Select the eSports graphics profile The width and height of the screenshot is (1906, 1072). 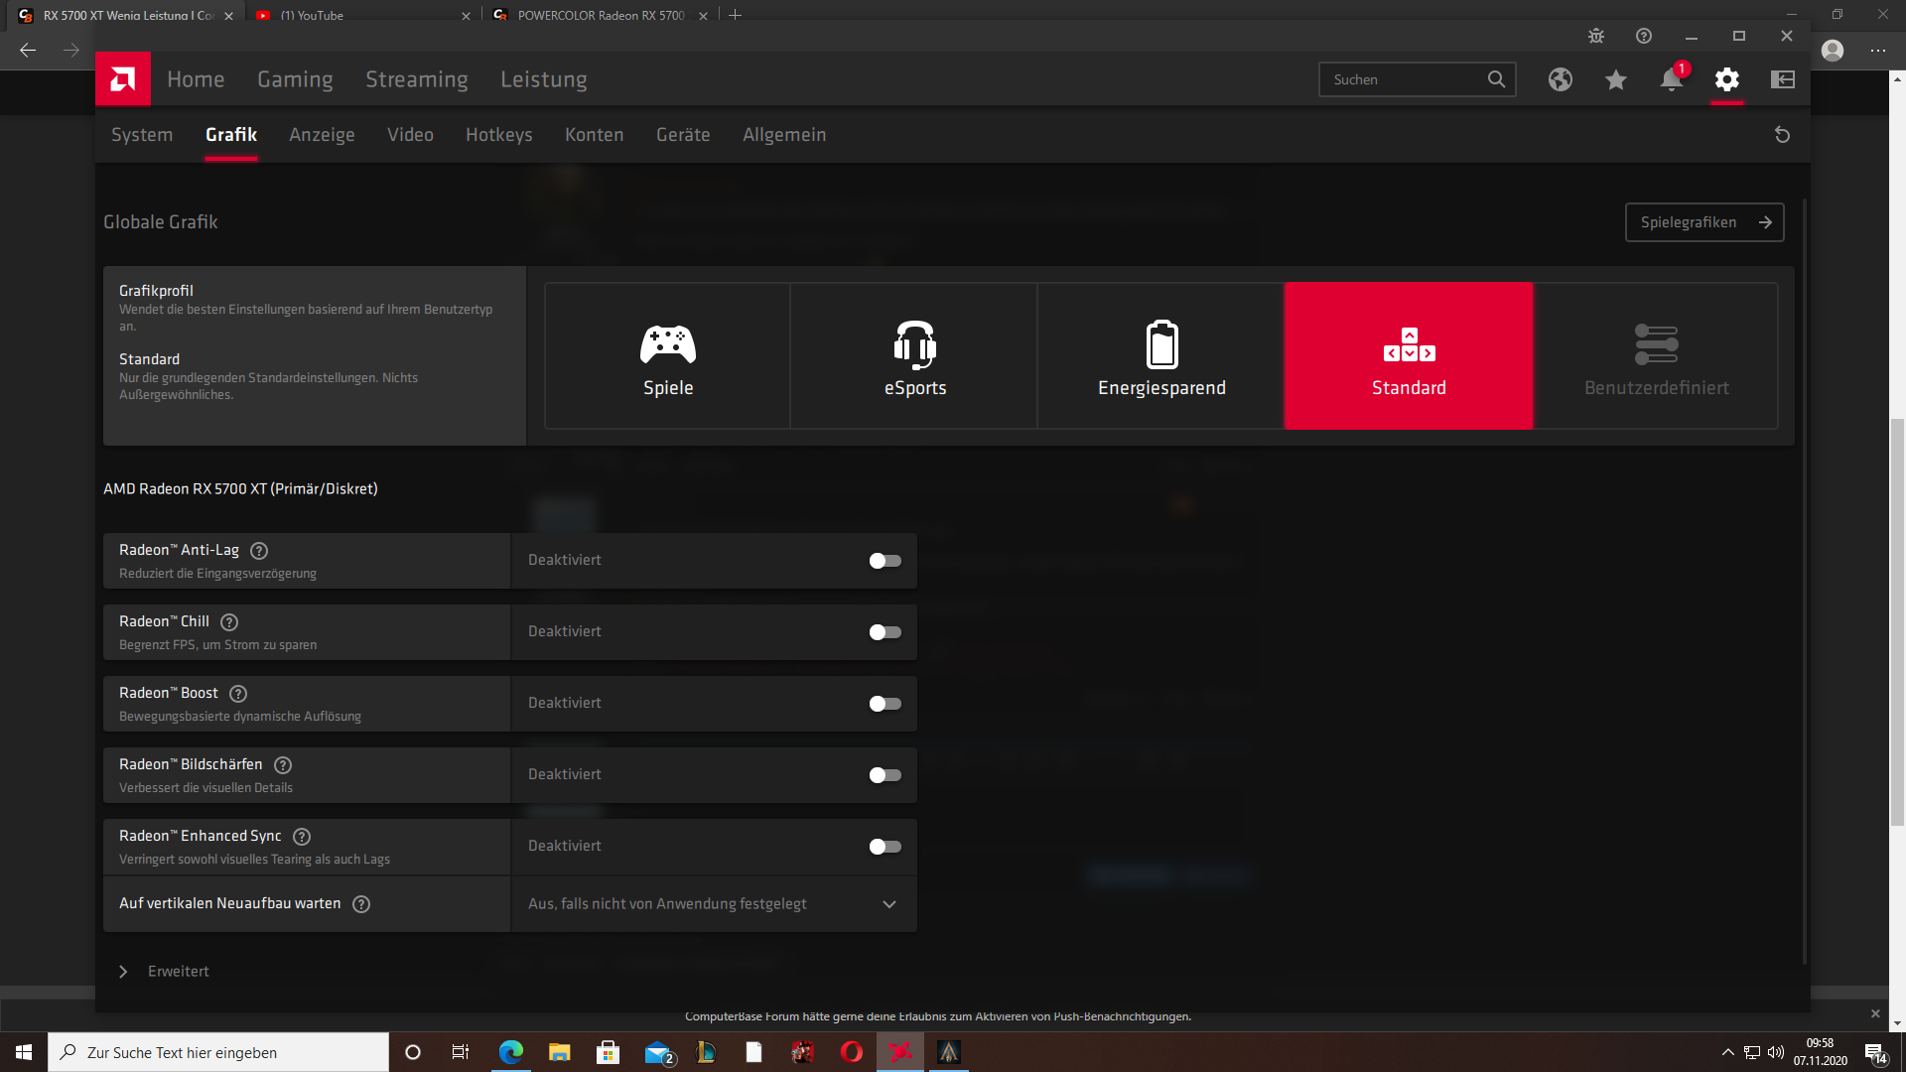click(x=914, y=356)
